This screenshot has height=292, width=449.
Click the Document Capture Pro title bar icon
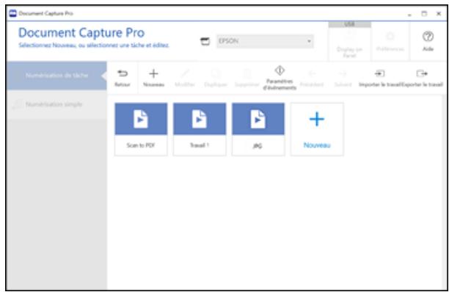(13, 13)
